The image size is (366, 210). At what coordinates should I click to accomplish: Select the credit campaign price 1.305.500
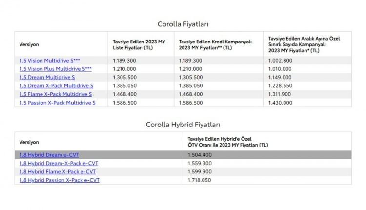tap(191, 77)
